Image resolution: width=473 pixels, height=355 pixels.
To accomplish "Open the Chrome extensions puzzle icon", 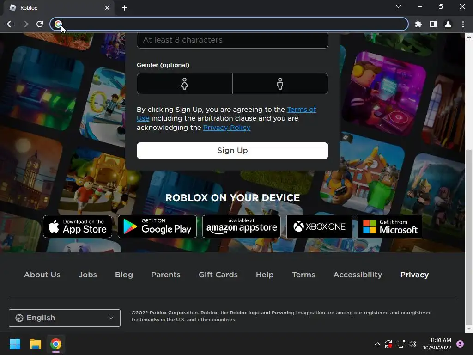I will pyautogui.click(x=418, y=24).
